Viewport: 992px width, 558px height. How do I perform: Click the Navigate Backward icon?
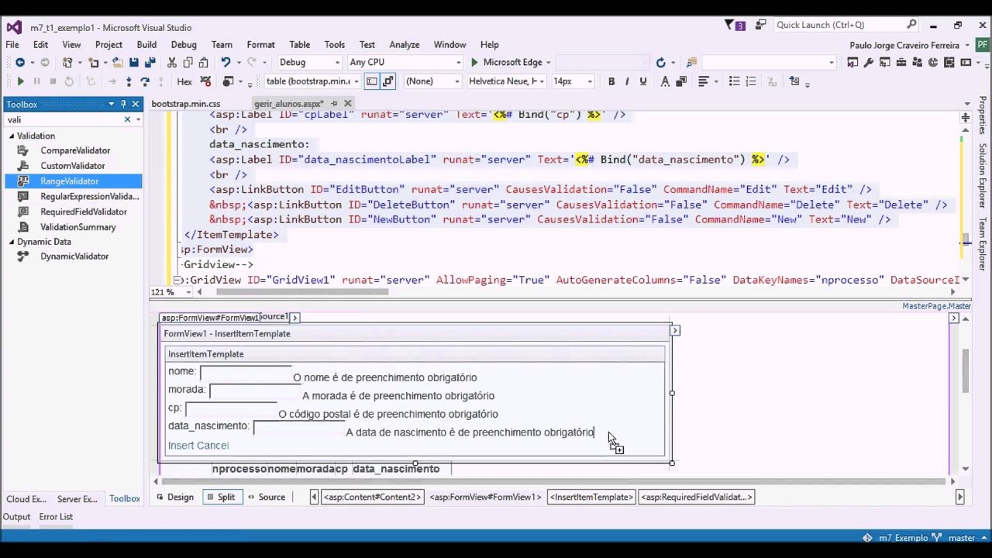point(19,62)
